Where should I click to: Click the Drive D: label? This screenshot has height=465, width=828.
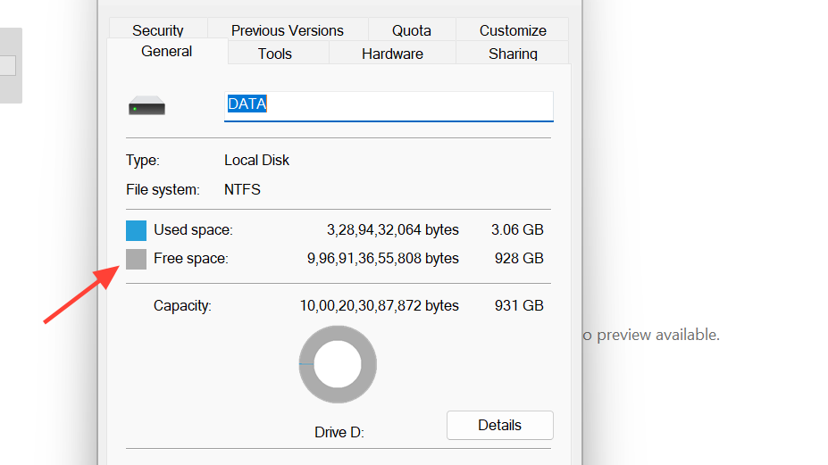(x=339, y=433)
